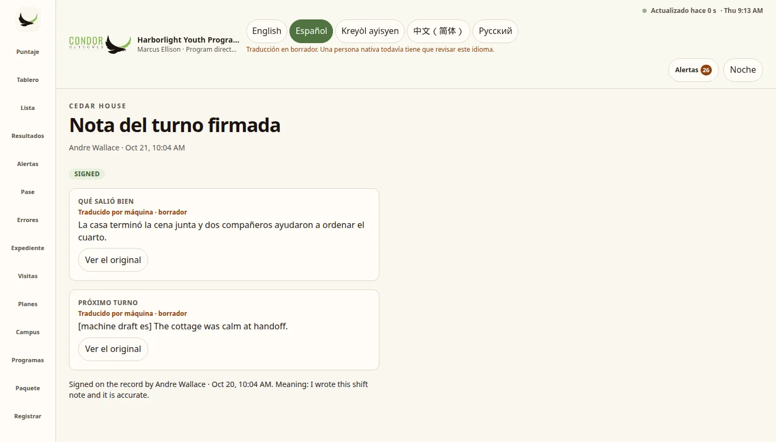The image size is (776, 442).
Task: Switch language to English
Action: (x=267, y=31)
